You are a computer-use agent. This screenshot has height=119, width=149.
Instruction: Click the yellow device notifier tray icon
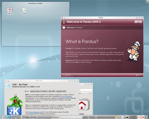[x=116, y=117]
